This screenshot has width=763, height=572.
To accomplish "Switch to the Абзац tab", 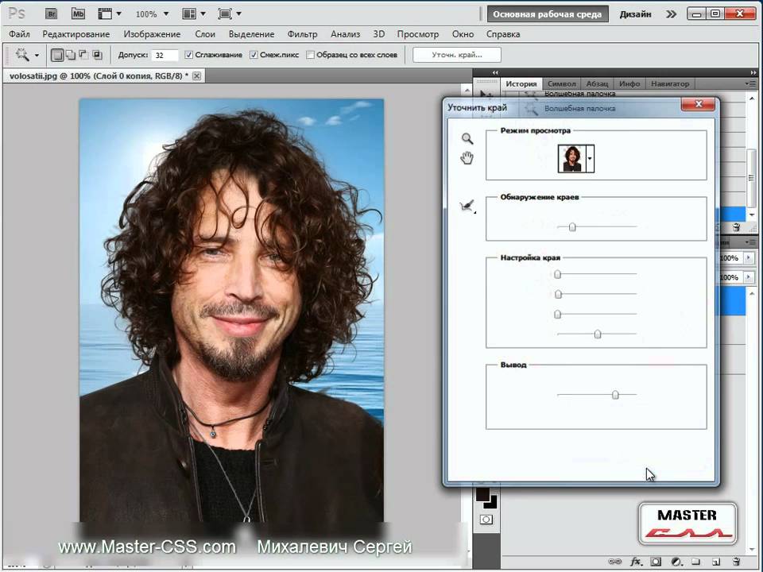I will click(597, 83).
